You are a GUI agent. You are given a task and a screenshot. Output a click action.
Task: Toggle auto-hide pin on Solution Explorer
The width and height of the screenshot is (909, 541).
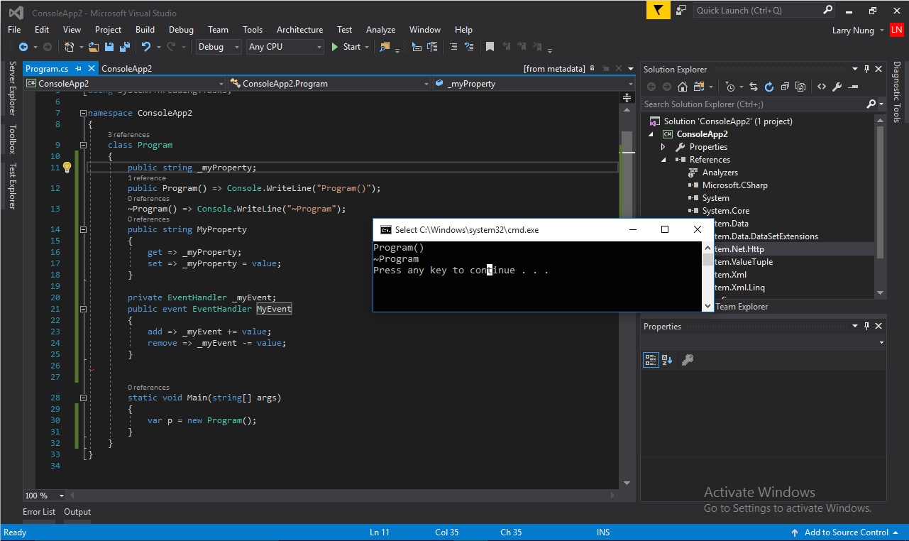point(866,69)
